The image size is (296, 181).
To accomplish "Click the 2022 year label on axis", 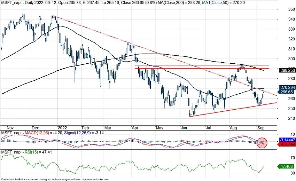I will pyautogui.click(x=62, y=128).
